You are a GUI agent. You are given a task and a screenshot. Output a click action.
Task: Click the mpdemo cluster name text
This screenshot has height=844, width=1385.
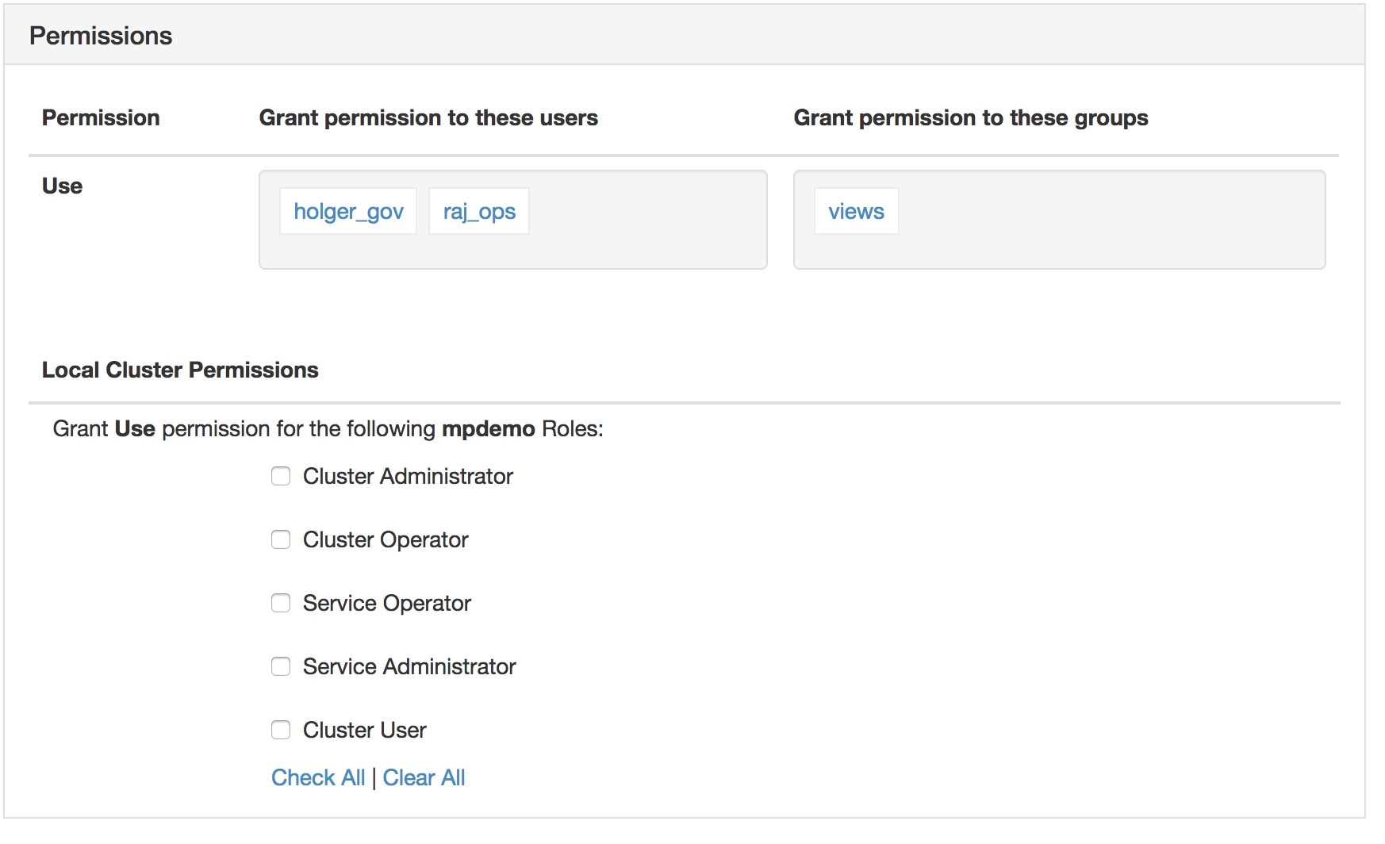(x=489, y=428)
